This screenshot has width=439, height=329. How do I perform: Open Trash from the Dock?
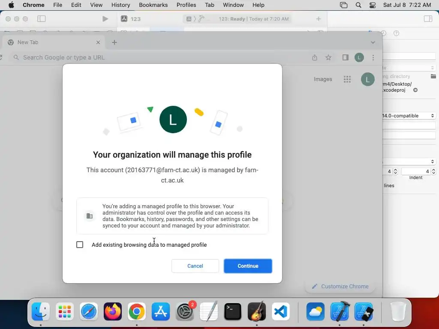(x=398, y=311)
